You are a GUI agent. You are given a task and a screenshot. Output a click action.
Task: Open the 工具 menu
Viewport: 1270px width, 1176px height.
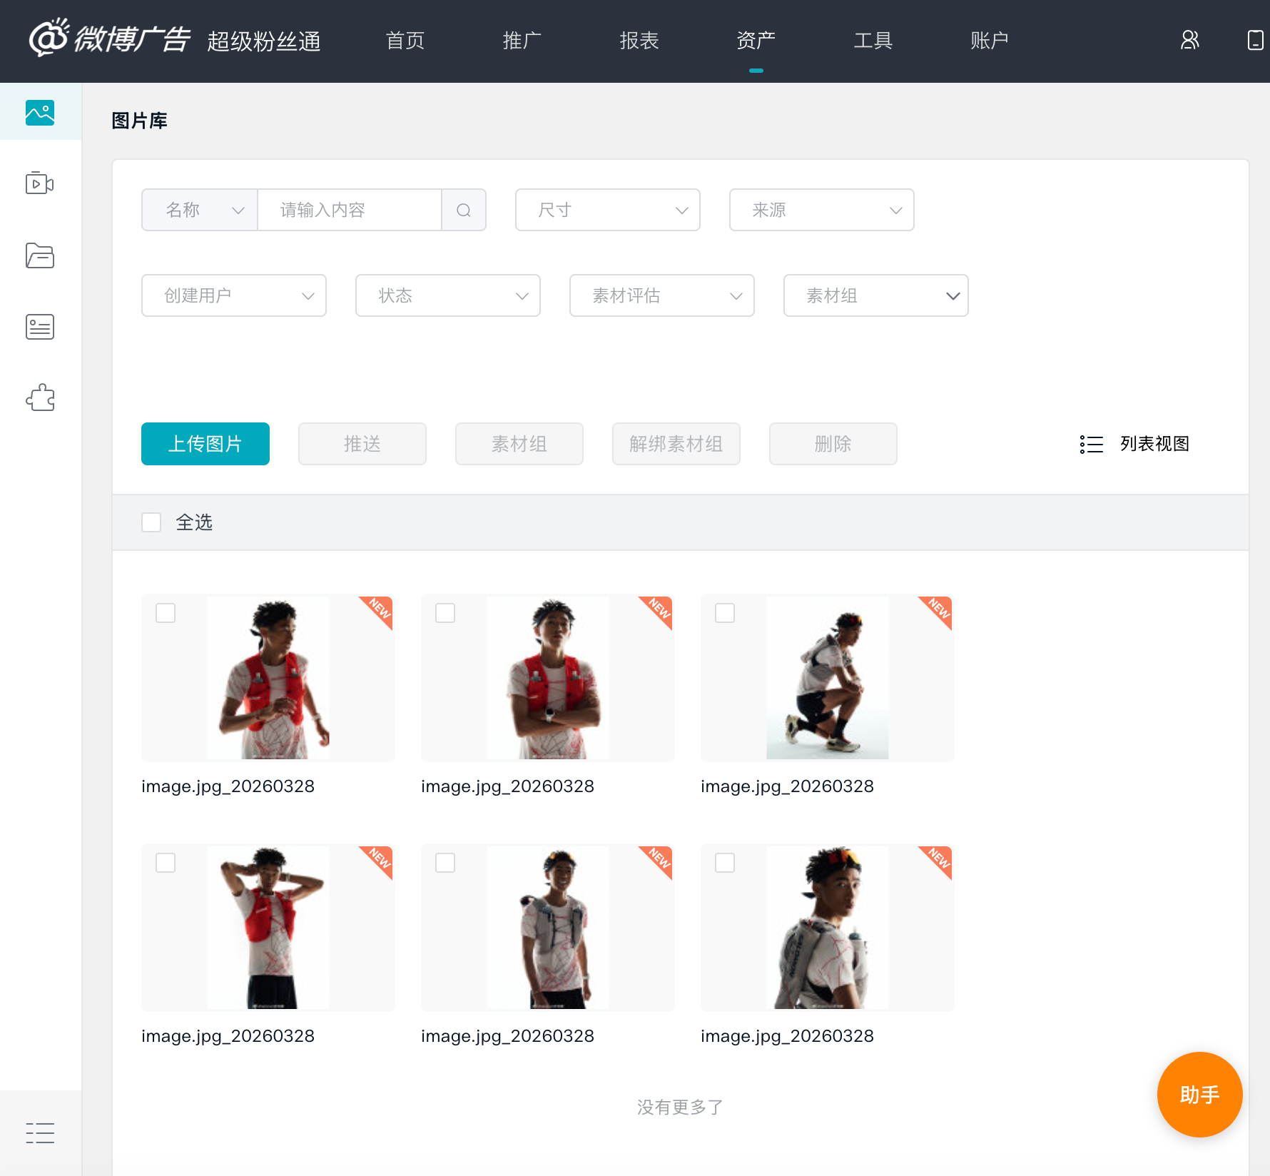pos(873,41)
